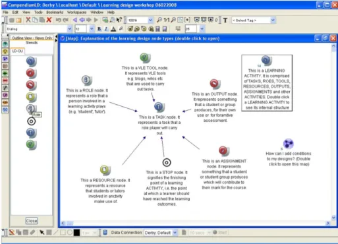The image size is (338, 244).
Task: Select the Task stencil icon
Action: point(31,133)
